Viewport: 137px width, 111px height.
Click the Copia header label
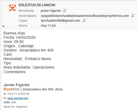pyautogui.click(x=23, y=21)
